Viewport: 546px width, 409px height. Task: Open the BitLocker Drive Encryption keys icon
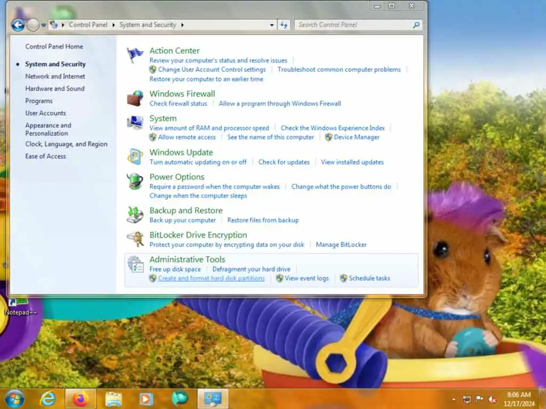(x=135, y=239)
